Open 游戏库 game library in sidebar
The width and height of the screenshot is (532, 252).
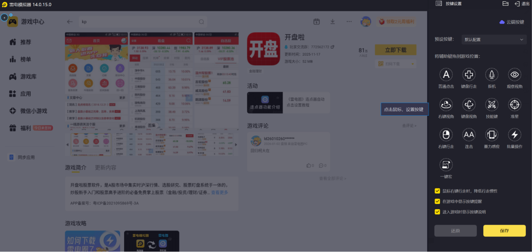[x=23, y=77]
